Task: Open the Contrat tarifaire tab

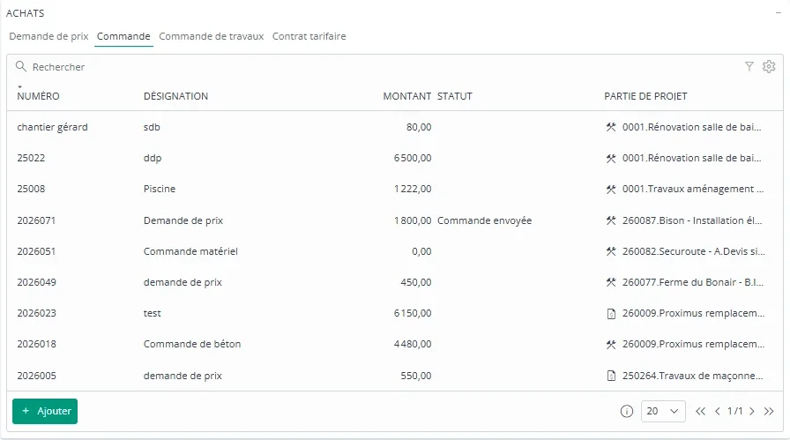Action: [309, 36]
